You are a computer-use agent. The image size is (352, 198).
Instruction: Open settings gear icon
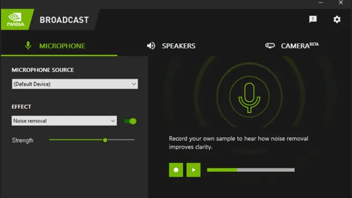tap(337, 19)
